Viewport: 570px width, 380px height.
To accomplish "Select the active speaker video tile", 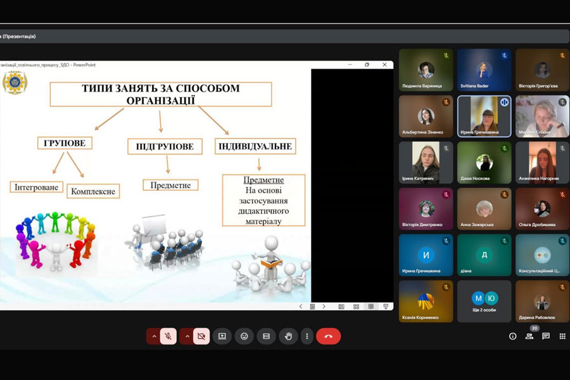I will (484, 117).
